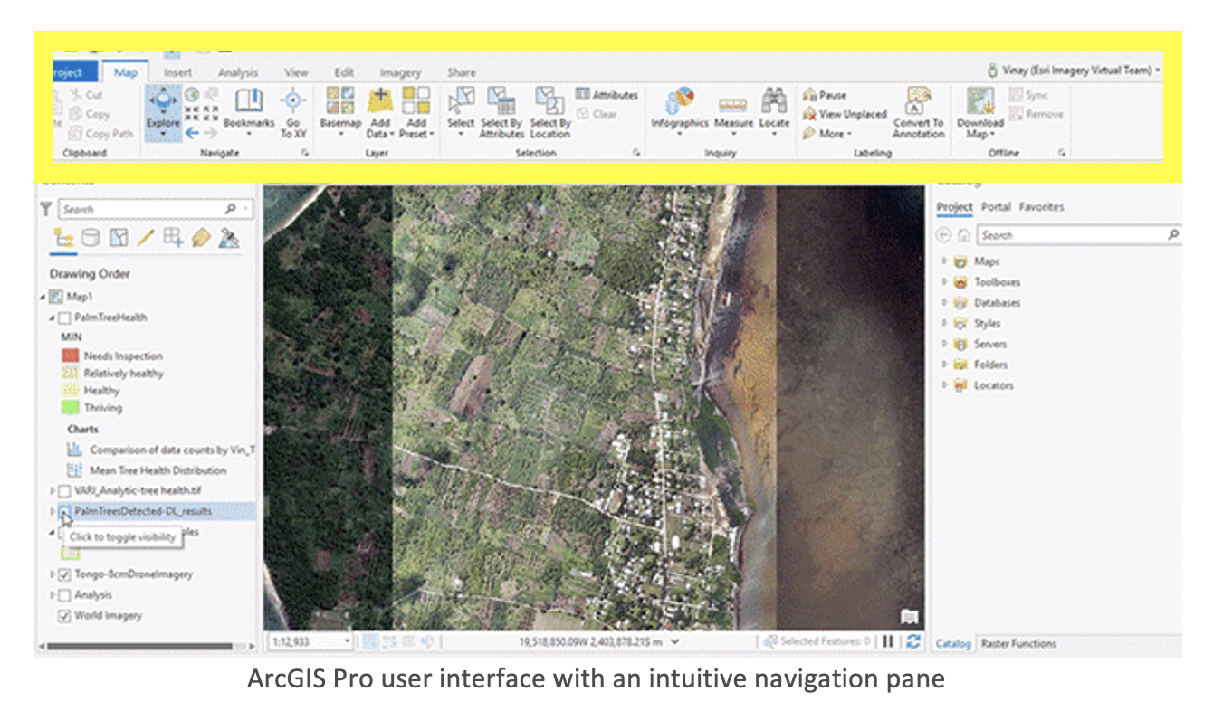Uncheck the Tongo-8cmDroneImagery layer
The width and height of the screenshot is (1213, 711).
pos(64,574)
